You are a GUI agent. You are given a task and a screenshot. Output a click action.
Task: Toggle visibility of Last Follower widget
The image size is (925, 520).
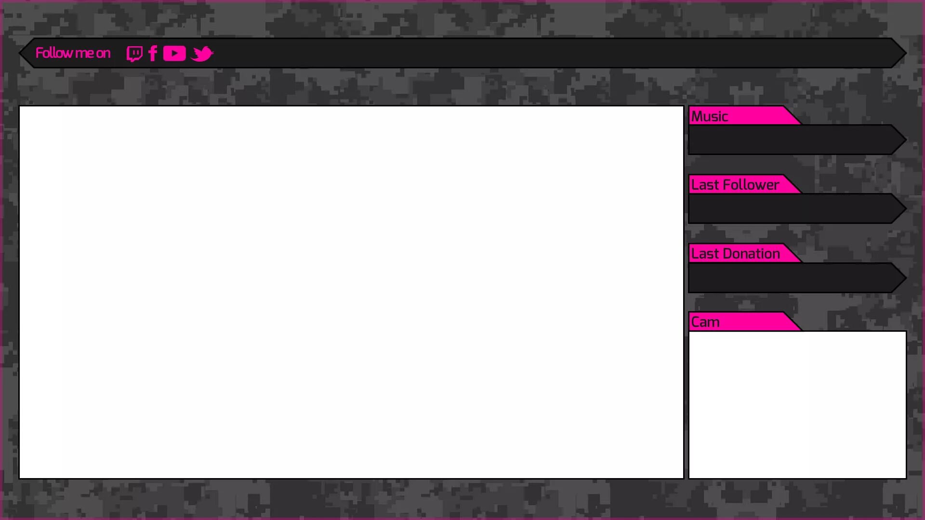point(736,184)
